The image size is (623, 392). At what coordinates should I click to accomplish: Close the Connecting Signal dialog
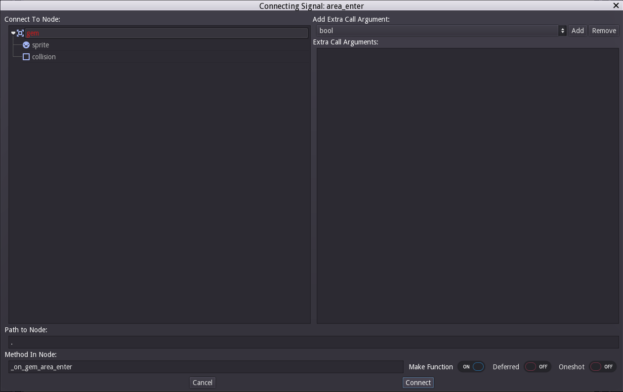pyautogui.click(x=616, y=5)
